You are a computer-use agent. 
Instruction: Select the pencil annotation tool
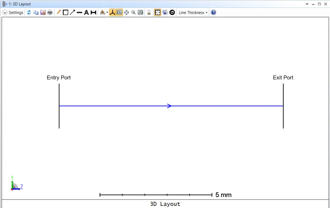(x=59, y=13)
